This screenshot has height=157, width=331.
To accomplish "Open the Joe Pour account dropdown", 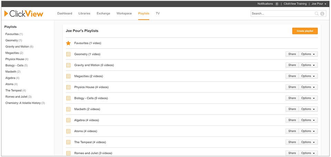I will (319, 4).
